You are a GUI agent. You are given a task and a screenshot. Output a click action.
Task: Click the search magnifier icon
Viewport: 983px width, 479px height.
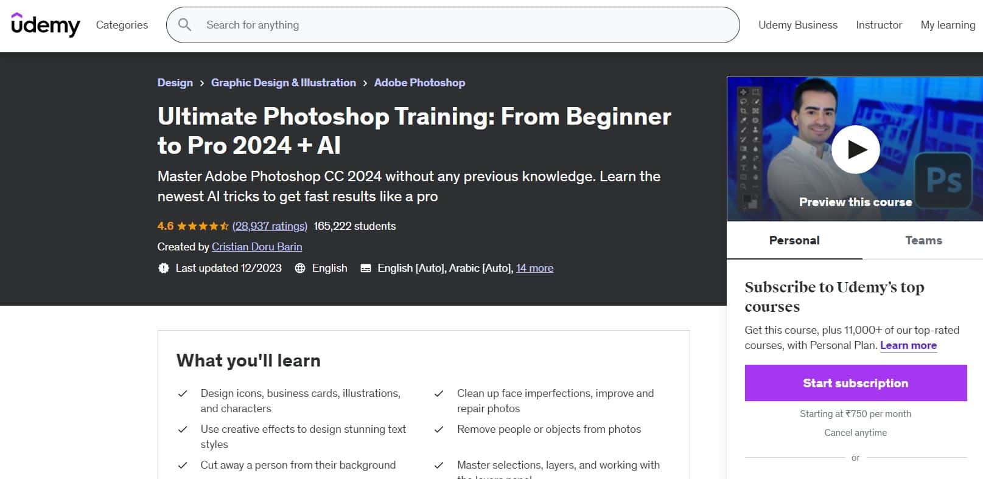coord(184,25)
